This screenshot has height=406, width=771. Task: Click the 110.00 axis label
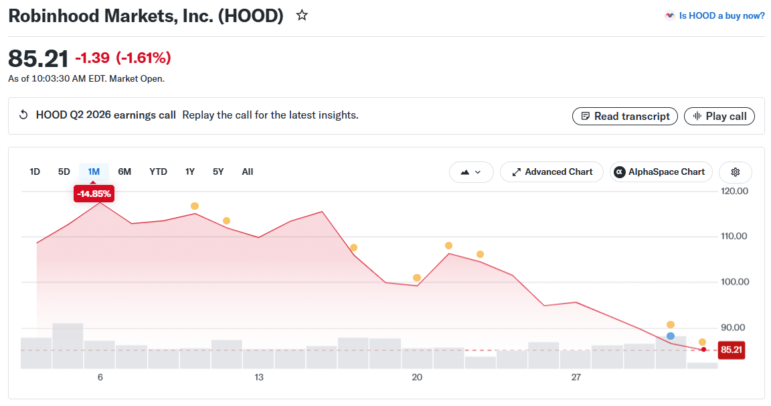734,236
